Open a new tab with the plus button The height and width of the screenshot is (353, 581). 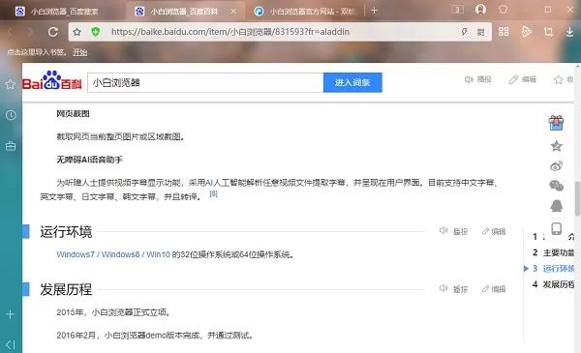tap(374, 11)
